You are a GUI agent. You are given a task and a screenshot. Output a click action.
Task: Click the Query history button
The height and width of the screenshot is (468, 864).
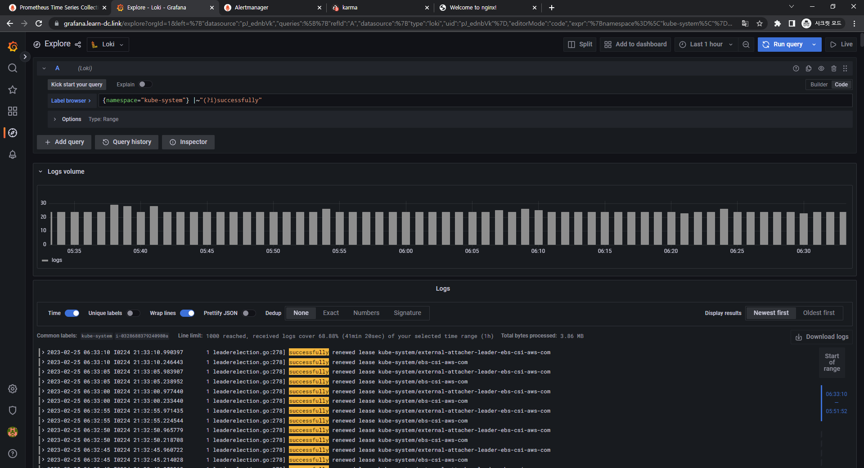point(126,142)
